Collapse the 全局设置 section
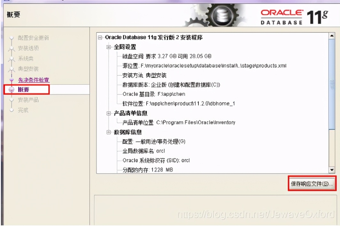 click(x=109, y=47)
